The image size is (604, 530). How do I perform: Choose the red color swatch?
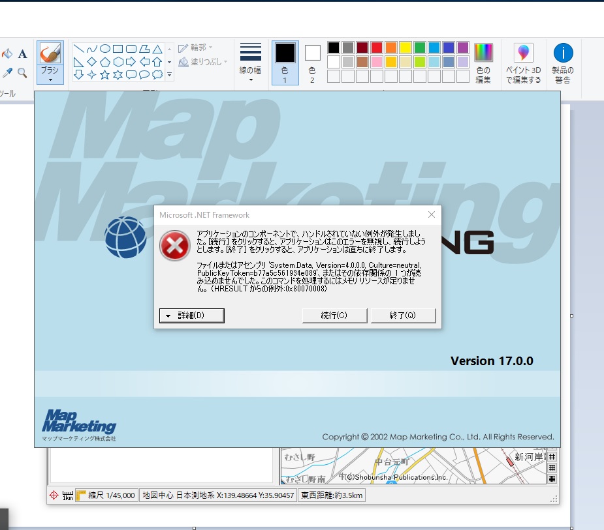point(377,48)
